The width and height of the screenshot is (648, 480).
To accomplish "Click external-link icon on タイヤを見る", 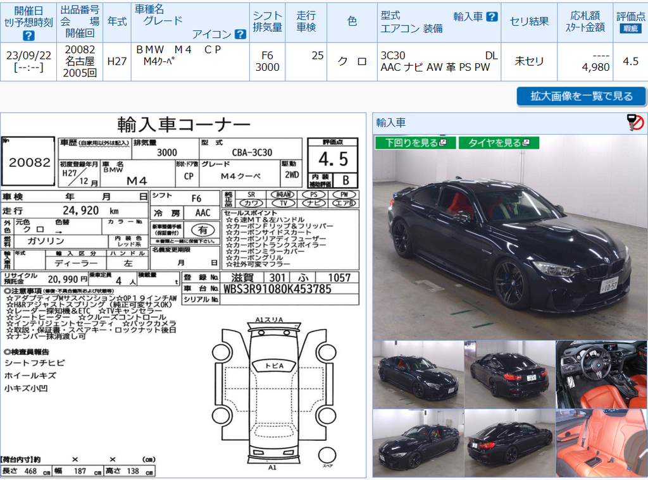I will pos(526,142).
